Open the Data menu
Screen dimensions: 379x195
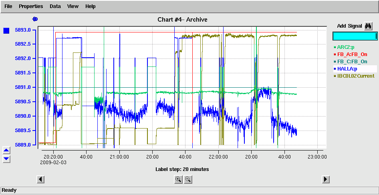(55, 6)
